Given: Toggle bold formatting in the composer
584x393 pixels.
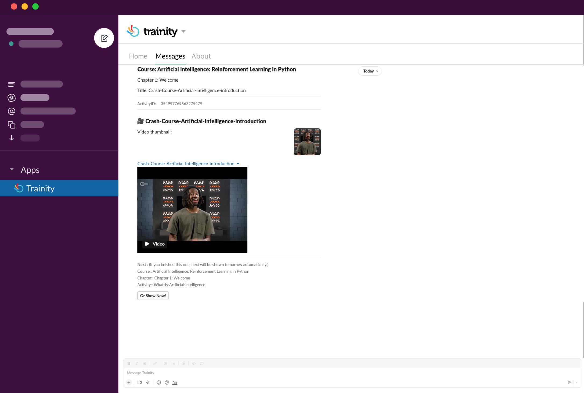Looking at the screenshot, I should pyautogui.click(x=129, y=363).
